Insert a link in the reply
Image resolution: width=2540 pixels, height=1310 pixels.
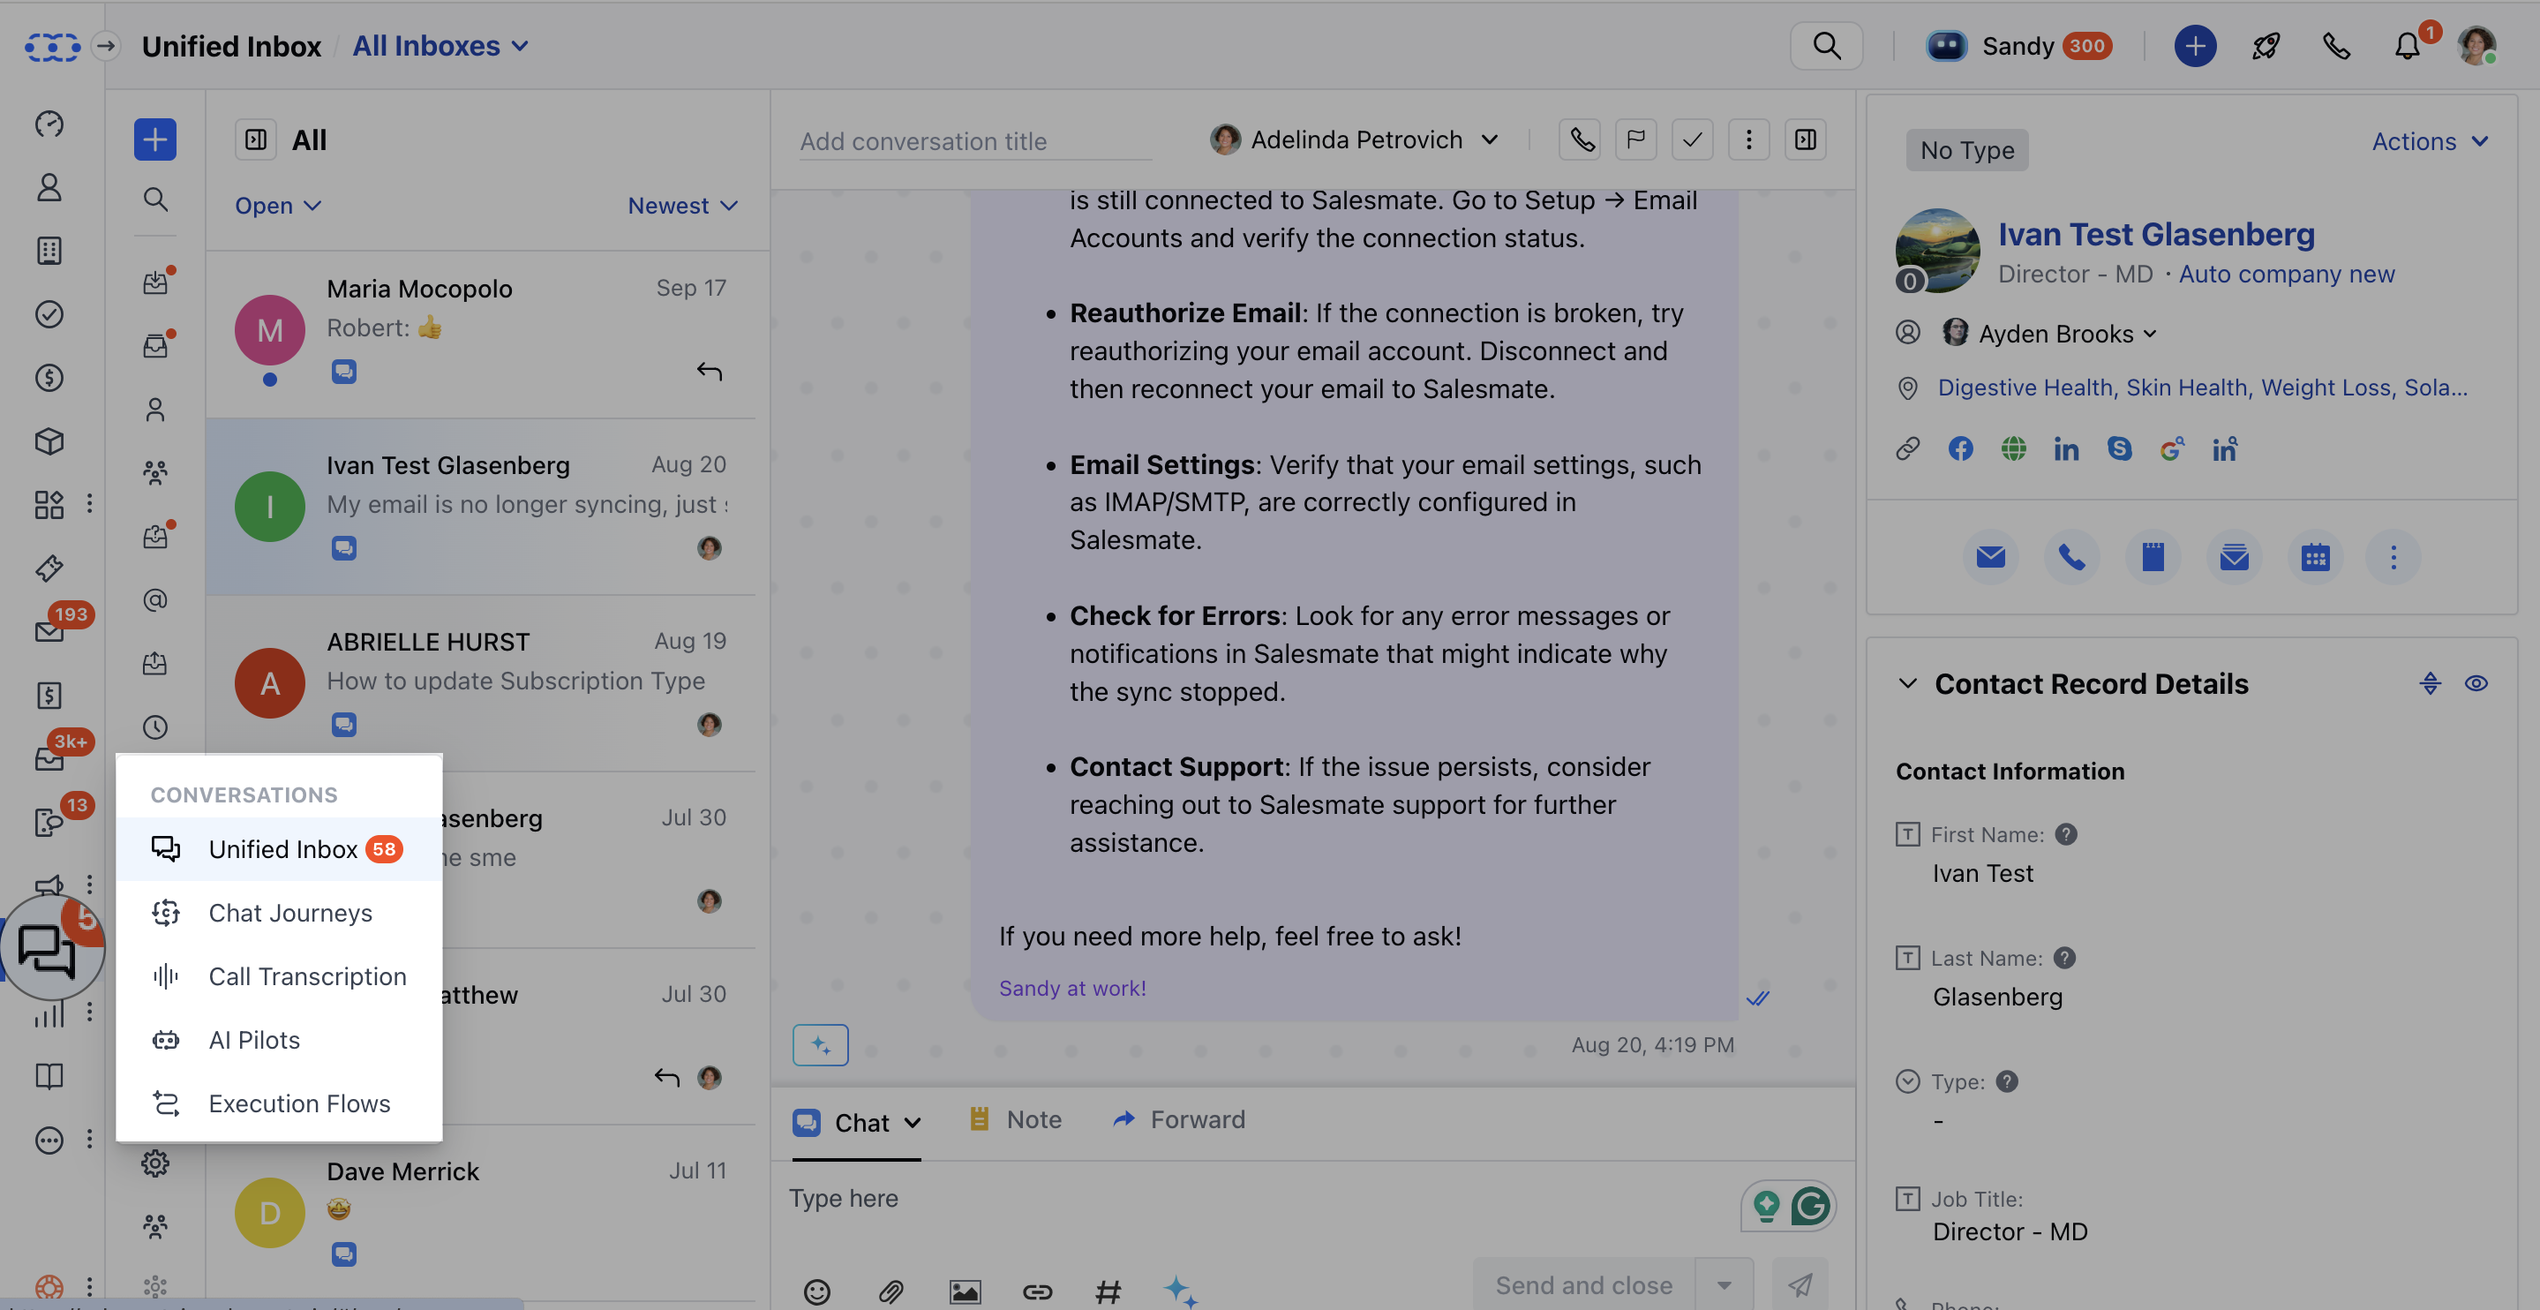(x=1037, y=1291)
